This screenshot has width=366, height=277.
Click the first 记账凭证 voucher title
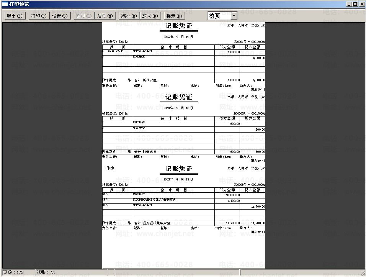(x=178, y=26)
